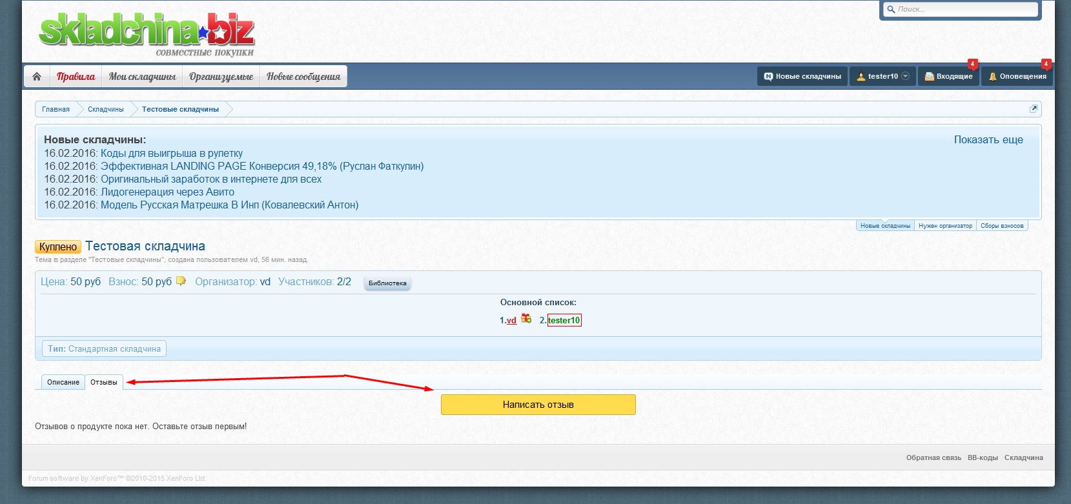Click the skladchina.biz site logo
This screenshot has height=504, width=1071.
click(x=147, y=34)
